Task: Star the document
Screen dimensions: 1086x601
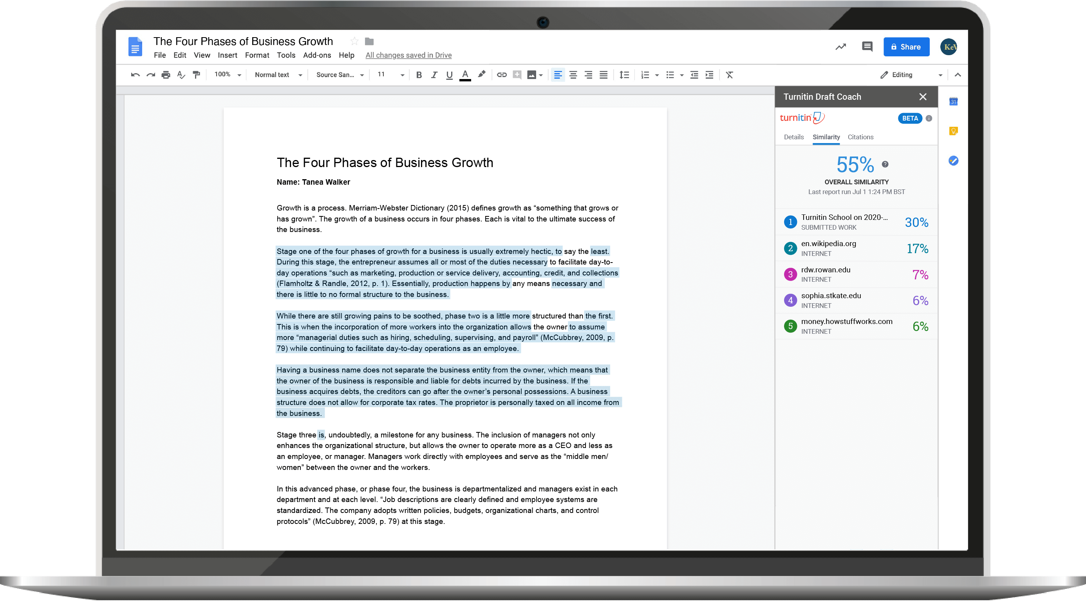Action: 354,41
